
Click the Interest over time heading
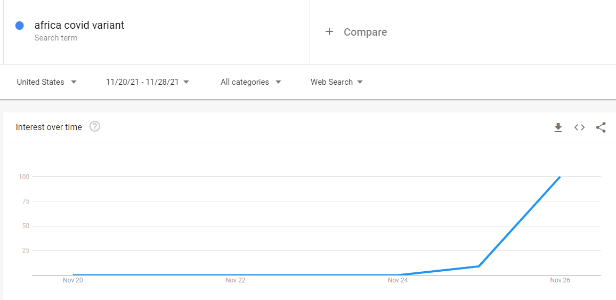tap(48, 127)
